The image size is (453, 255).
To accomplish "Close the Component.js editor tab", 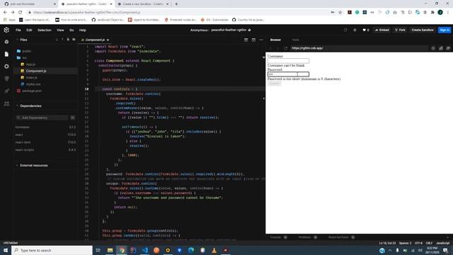I will tap(108, 40).
